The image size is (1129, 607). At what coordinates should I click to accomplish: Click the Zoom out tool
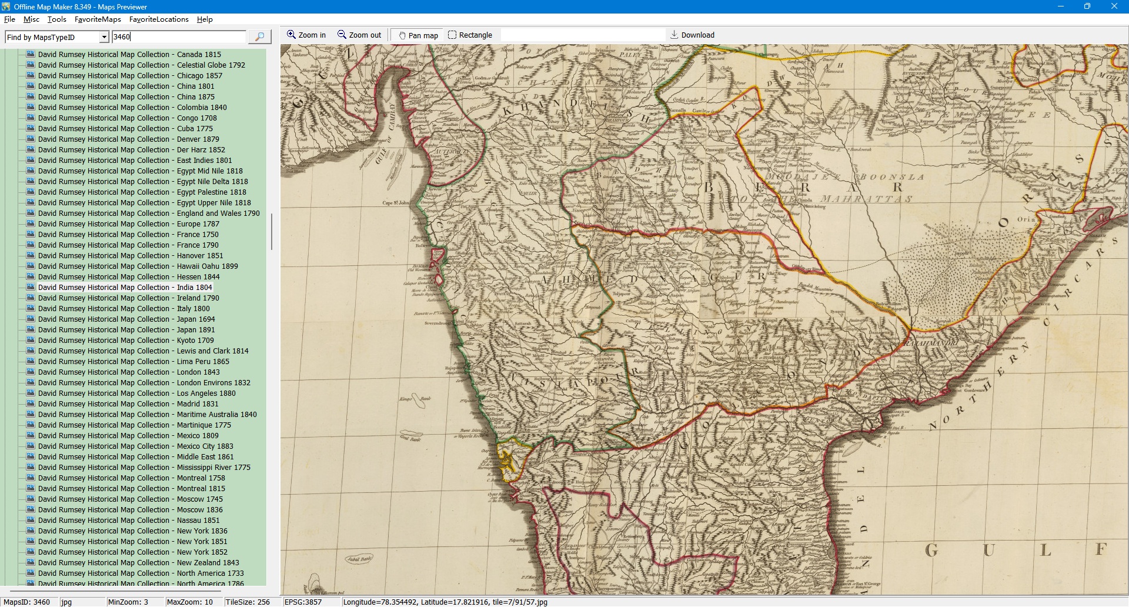point(359,35)
